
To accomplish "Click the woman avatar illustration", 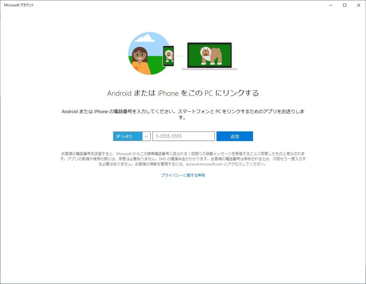I will pyautogui.click(x=139, y=59).
